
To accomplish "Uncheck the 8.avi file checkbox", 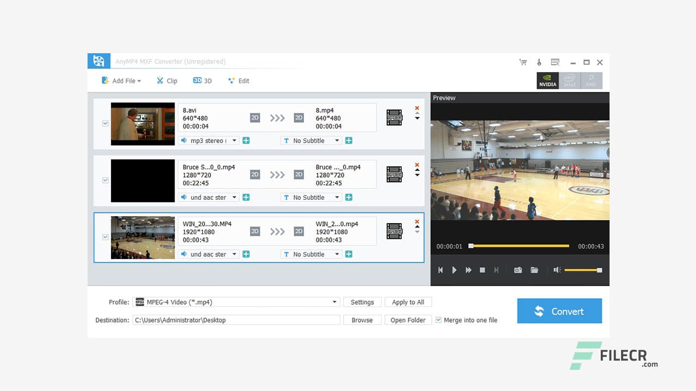I will [105, 123].
